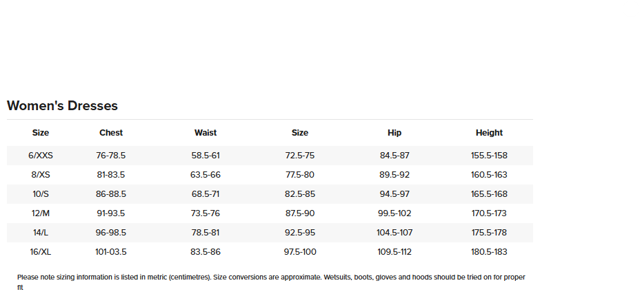This screenshot has height=305, width=640.
Task: Click chest value 101-03.5
Action: (111, 252)
